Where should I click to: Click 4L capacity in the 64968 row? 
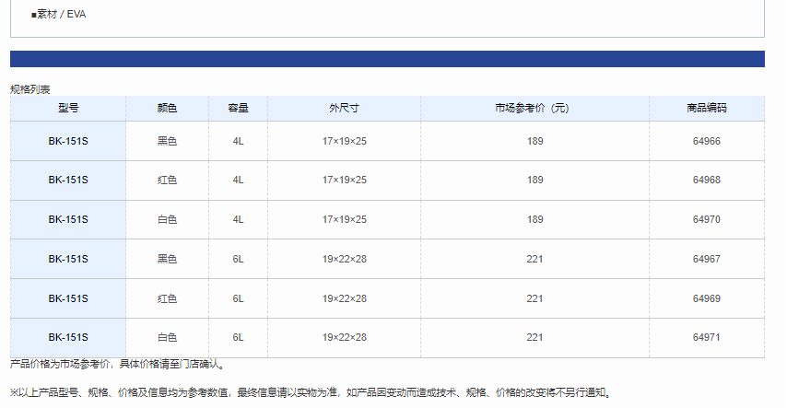pos(238,180)
